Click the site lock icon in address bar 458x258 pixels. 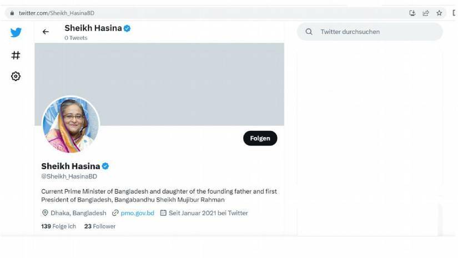click(11, 13)
